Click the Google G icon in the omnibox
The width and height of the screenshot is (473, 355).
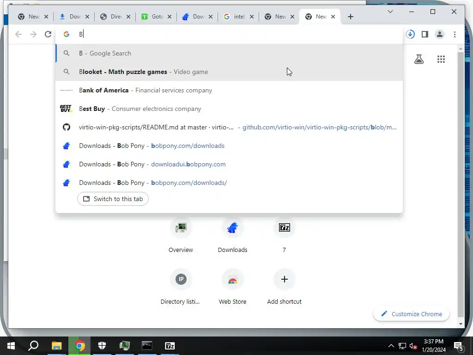coord(67,34)
